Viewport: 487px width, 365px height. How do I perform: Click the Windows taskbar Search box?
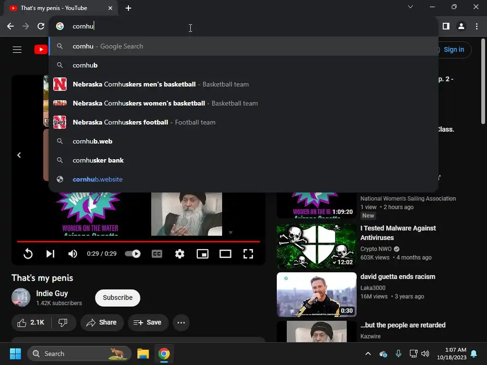coord(79,354)
